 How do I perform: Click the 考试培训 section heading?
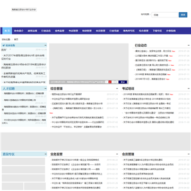coord(128,89)
